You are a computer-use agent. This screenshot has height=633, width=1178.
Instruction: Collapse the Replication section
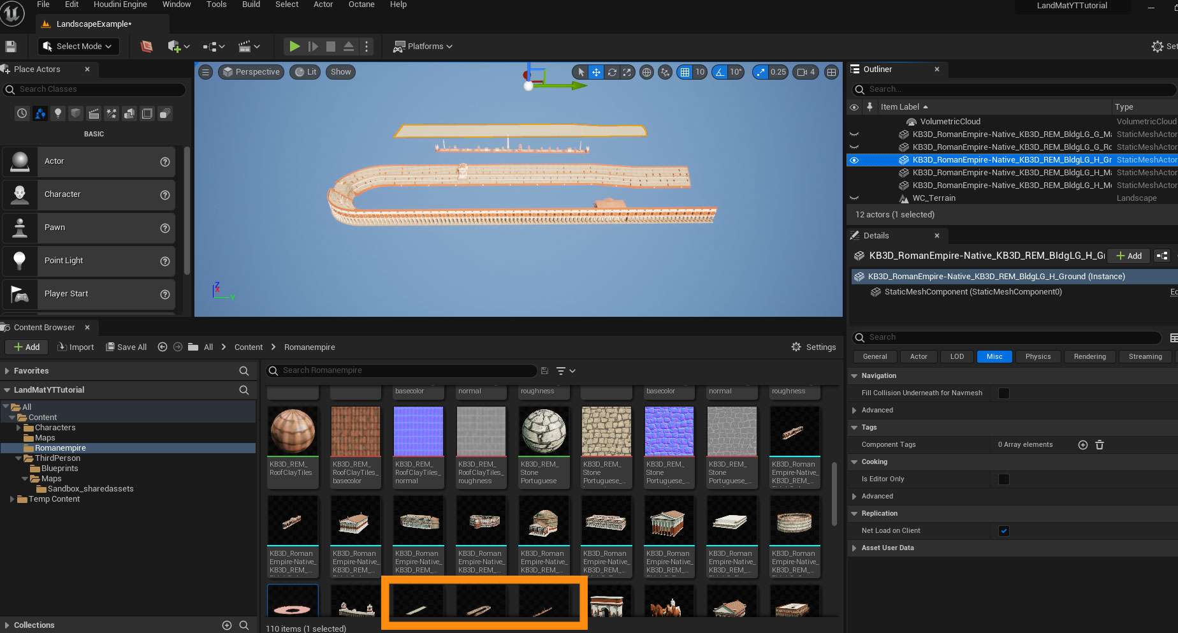tap(854, 514)
